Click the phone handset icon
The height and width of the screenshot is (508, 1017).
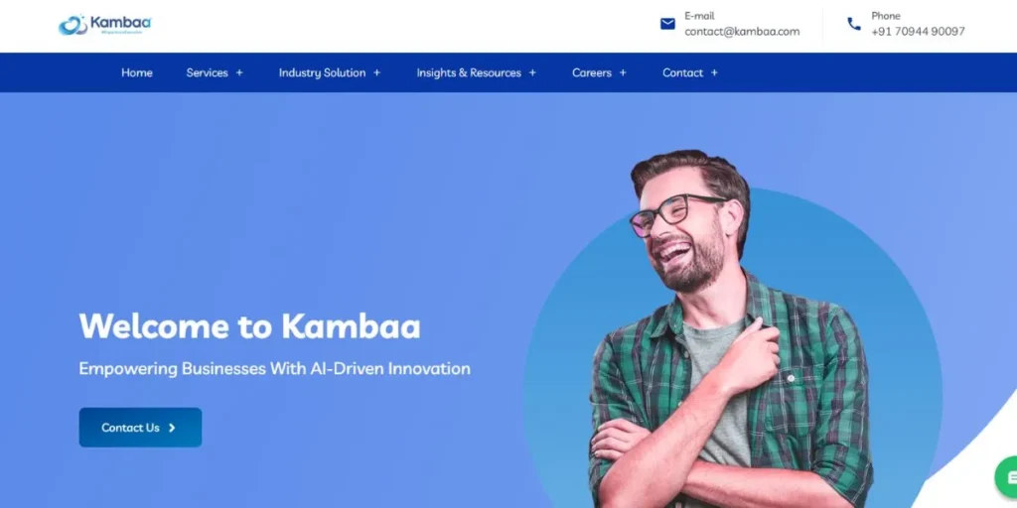coord(854,24)
